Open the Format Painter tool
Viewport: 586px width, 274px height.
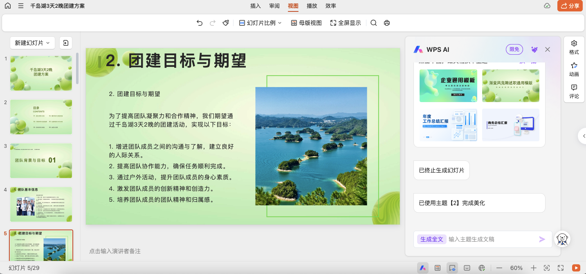pos(225,23)
